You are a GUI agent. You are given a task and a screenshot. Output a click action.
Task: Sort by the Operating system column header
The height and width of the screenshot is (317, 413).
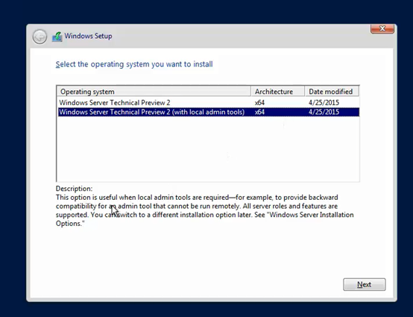tap(154, 92)
